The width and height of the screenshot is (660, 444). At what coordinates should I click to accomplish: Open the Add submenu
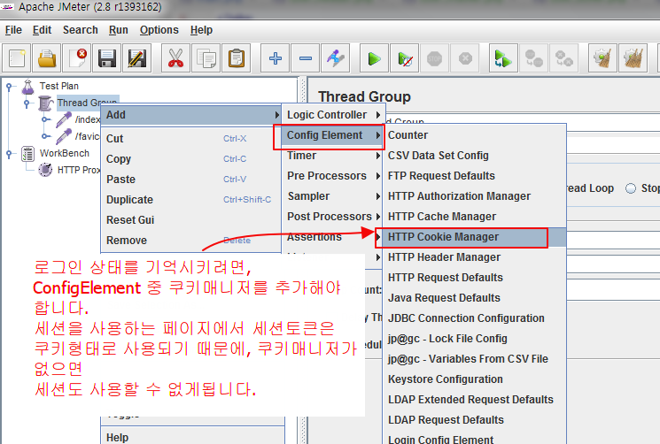(x=191, y=115)
